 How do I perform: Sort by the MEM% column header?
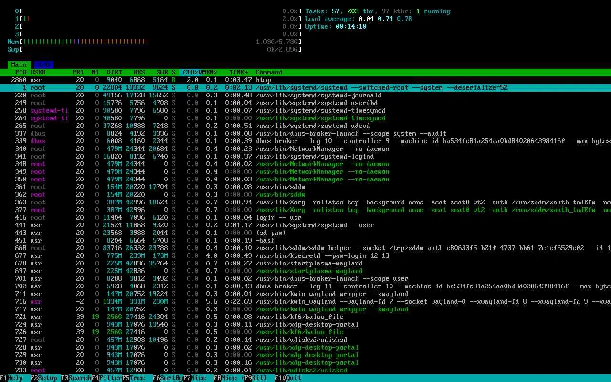(210, 72)
